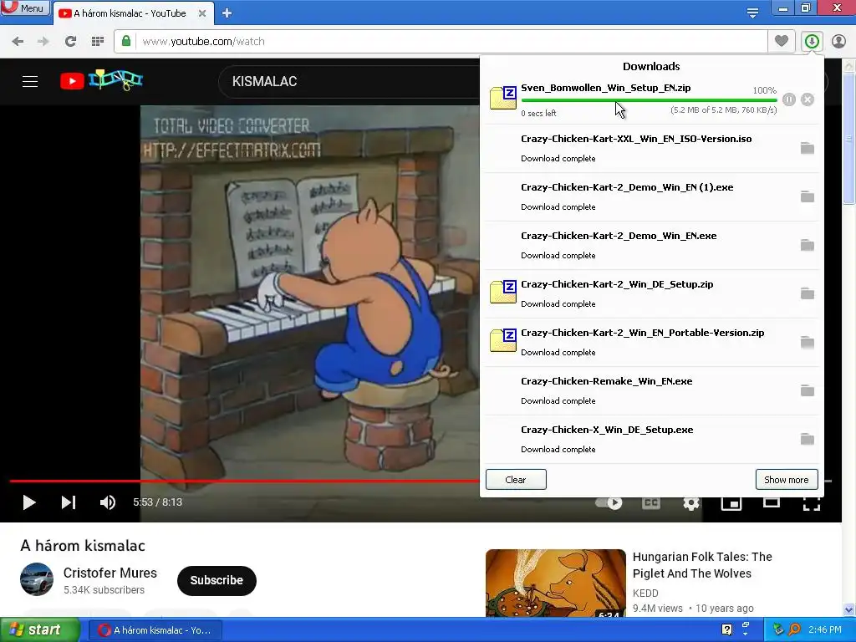Go back with the back arrow
This screenshot has height=642, width=856.
point(18,42)
